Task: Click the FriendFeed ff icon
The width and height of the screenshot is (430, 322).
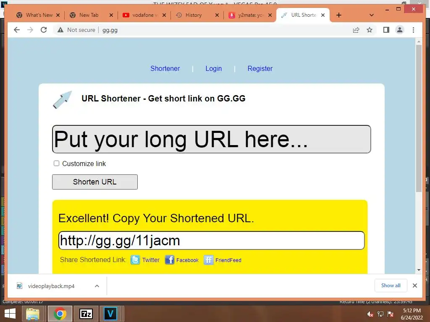Action: (208, 260)
